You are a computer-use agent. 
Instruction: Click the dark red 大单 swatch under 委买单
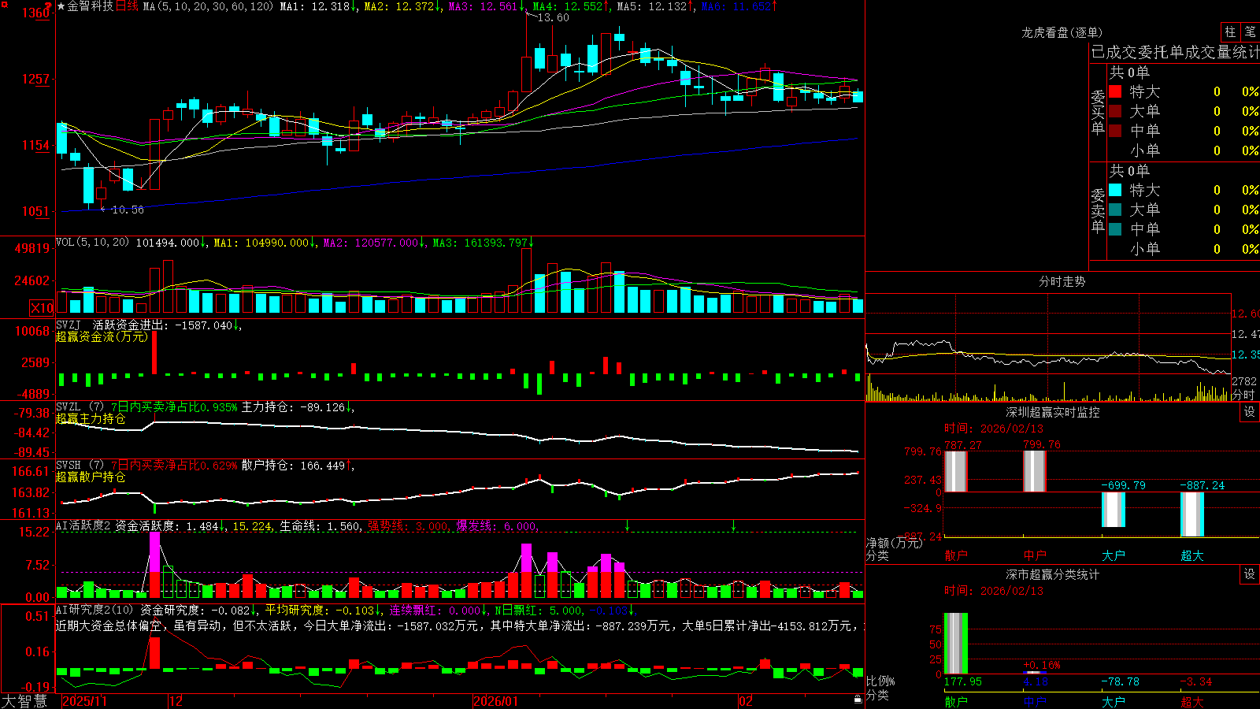click(1115, 111)
